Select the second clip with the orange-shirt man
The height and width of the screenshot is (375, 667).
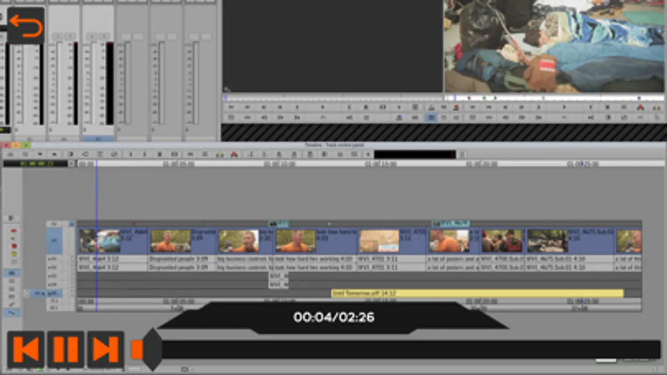tap(183, 240)
